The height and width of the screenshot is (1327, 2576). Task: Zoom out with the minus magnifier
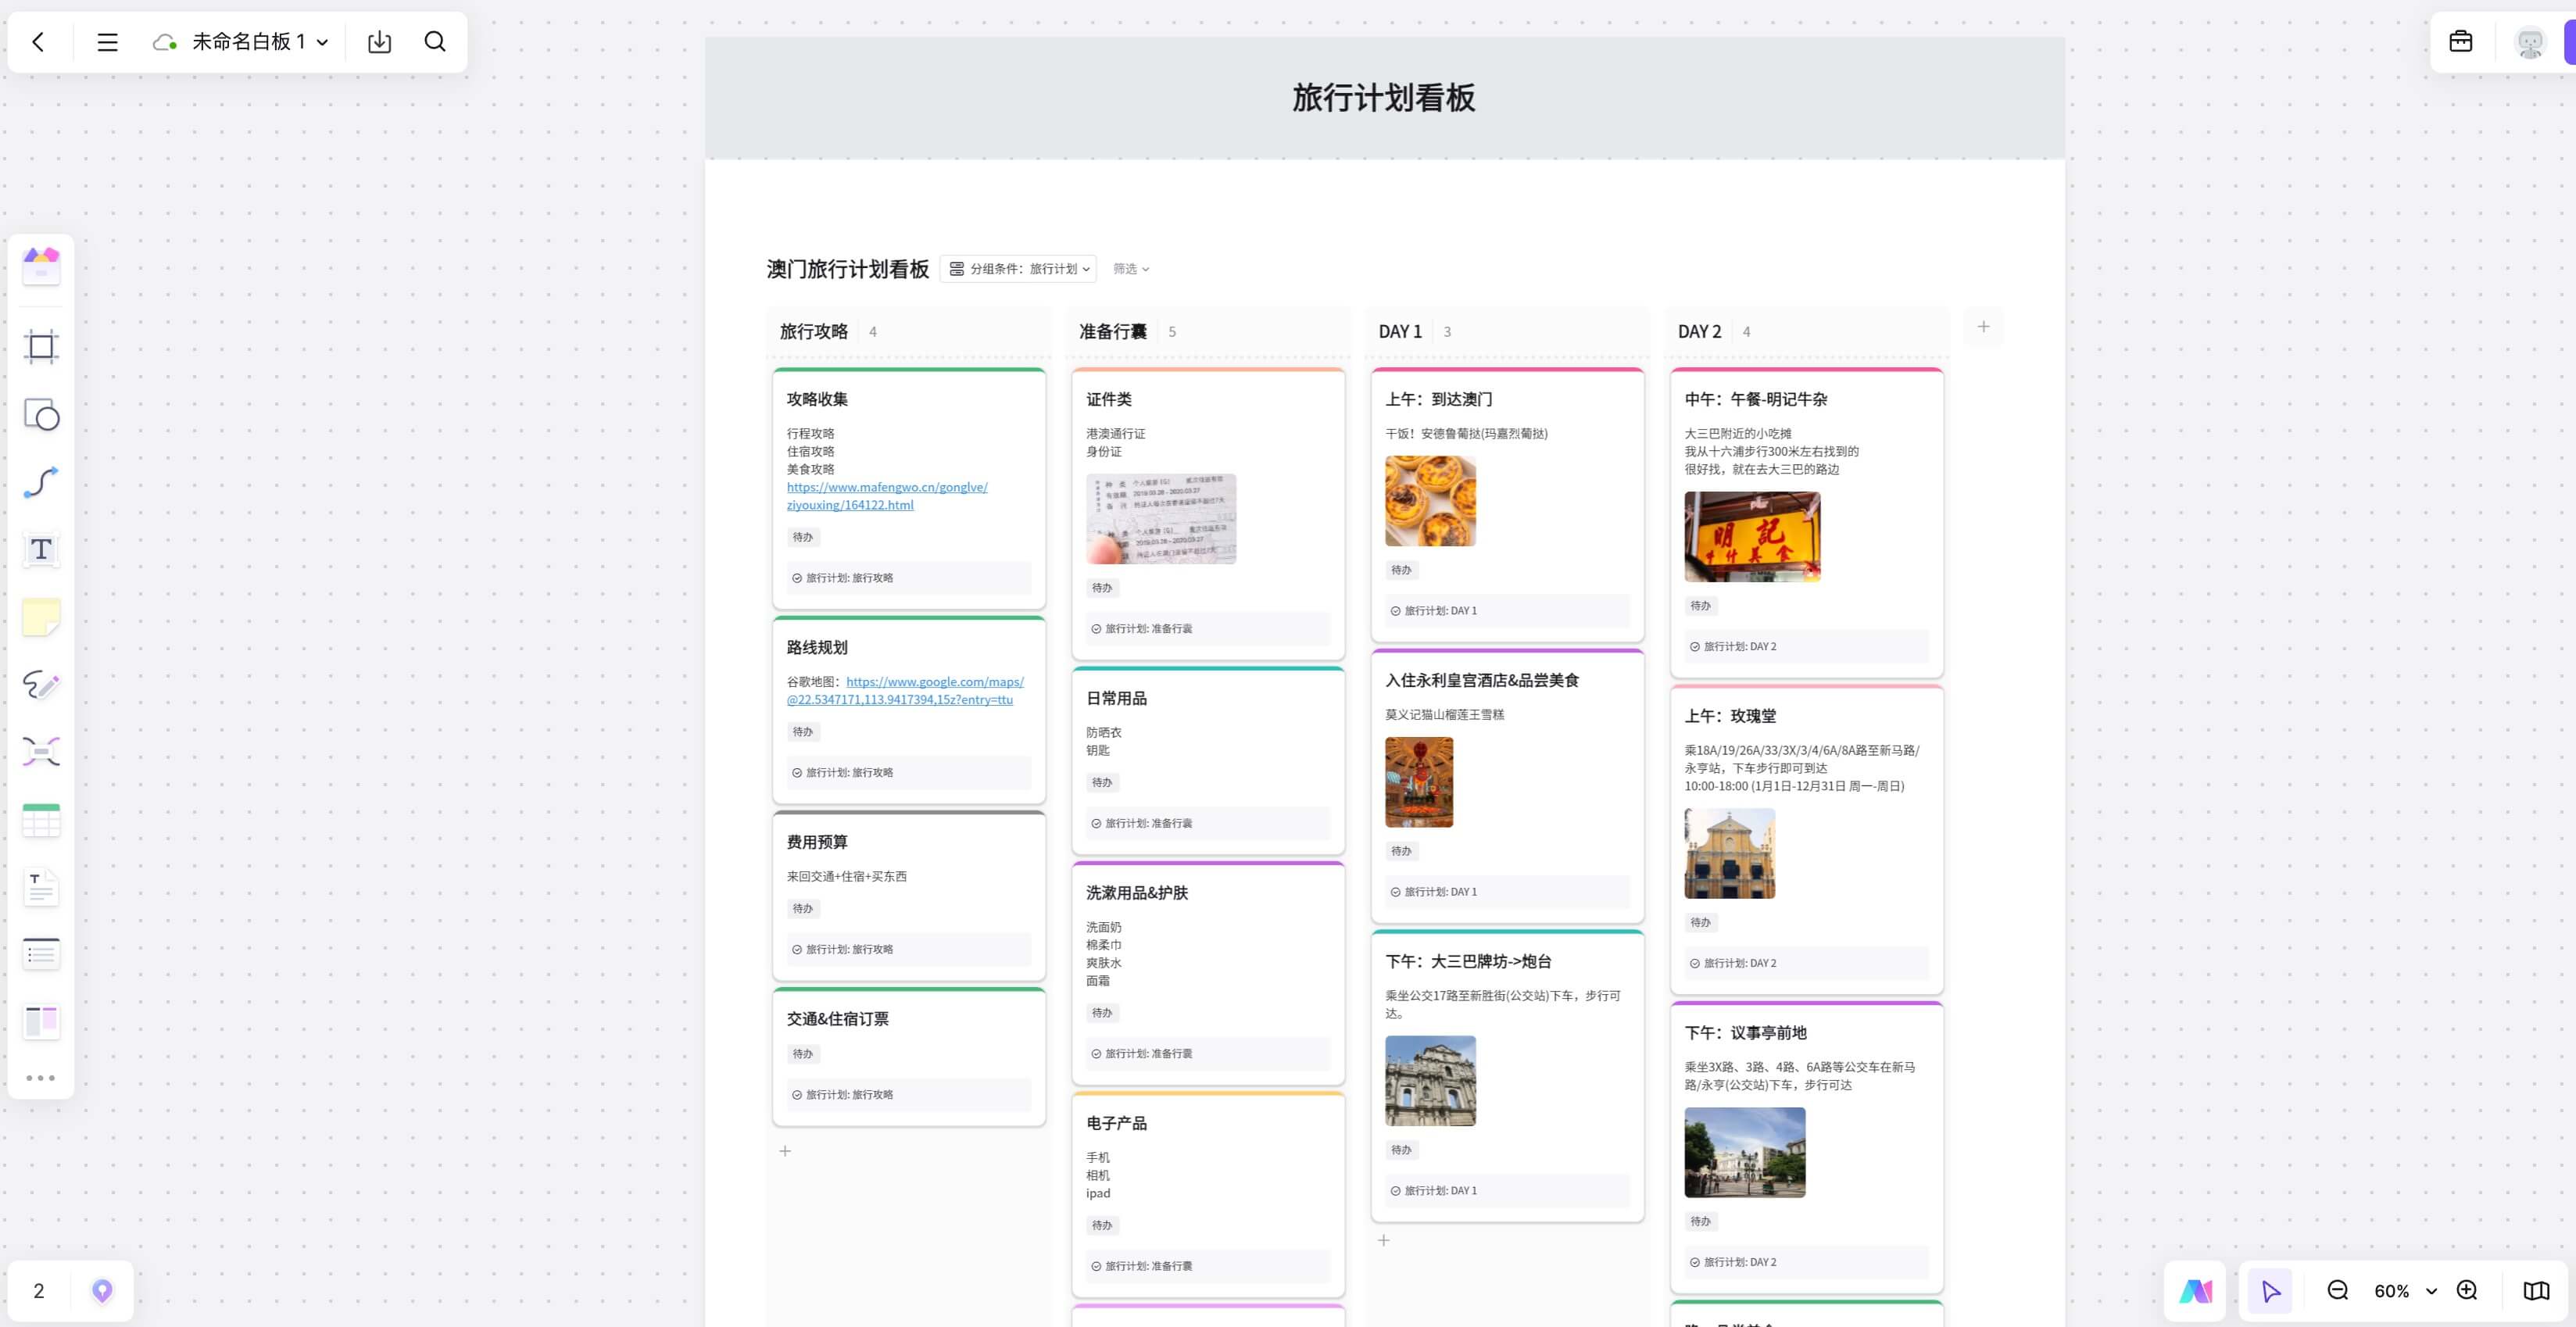click(2338, 1291)
